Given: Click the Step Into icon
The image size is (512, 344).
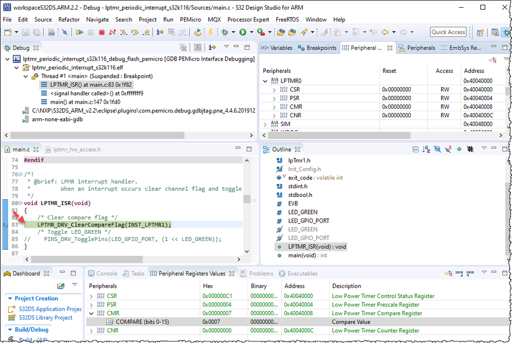Looking at the screenshot, I should pyautogui.click(x=124, y=32).
